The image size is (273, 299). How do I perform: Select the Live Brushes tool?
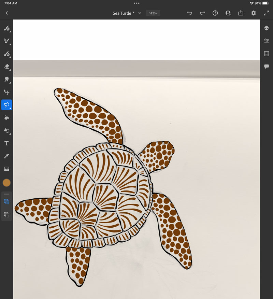point(6,41)
